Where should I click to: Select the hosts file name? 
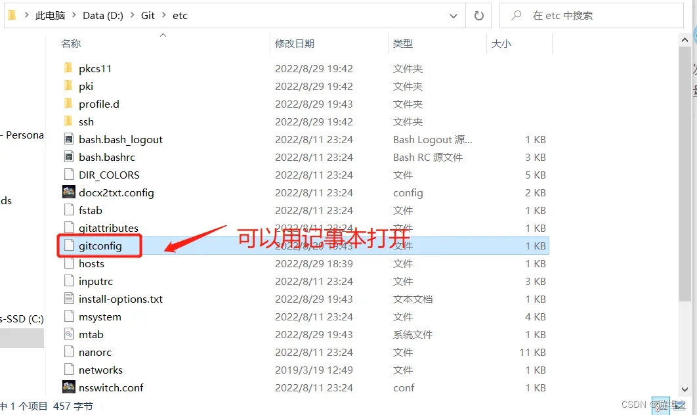92,263
